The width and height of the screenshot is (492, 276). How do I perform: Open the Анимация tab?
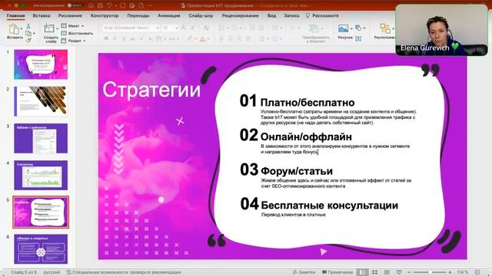(x=169, y=15)
